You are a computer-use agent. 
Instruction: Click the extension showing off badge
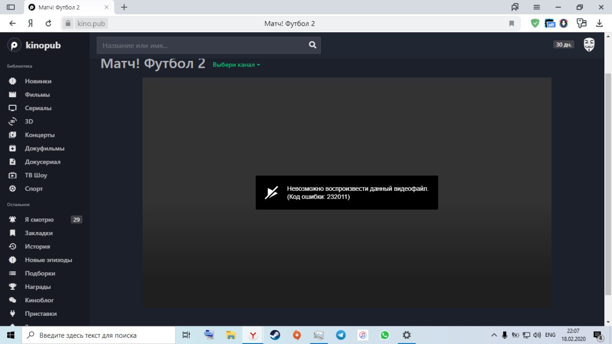click(550, 23)
